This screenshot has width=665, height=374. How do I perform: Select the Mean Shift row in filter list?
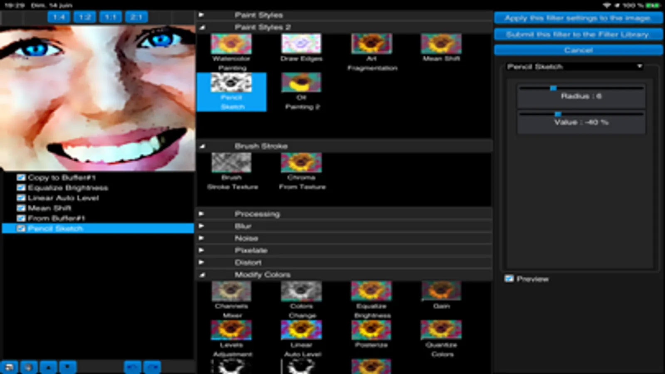pos(98,208)
